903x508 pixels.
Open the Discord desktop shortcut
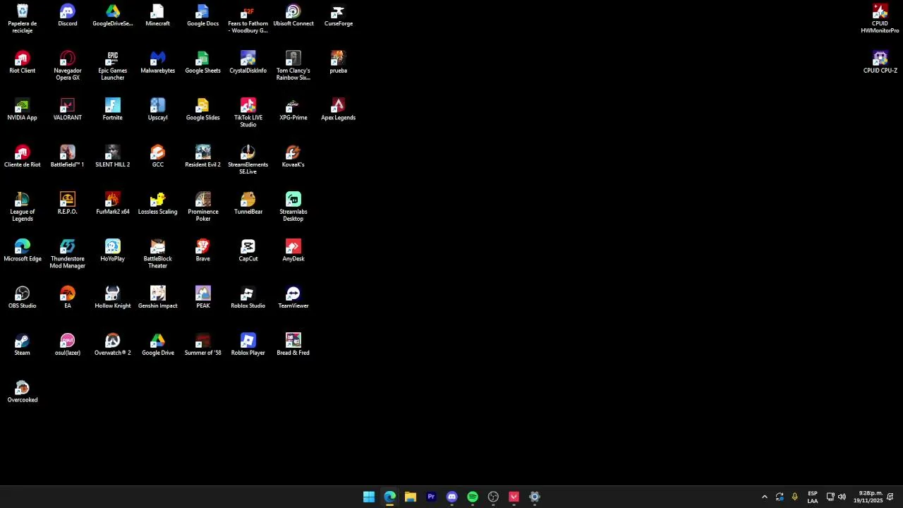coord(68,16)
